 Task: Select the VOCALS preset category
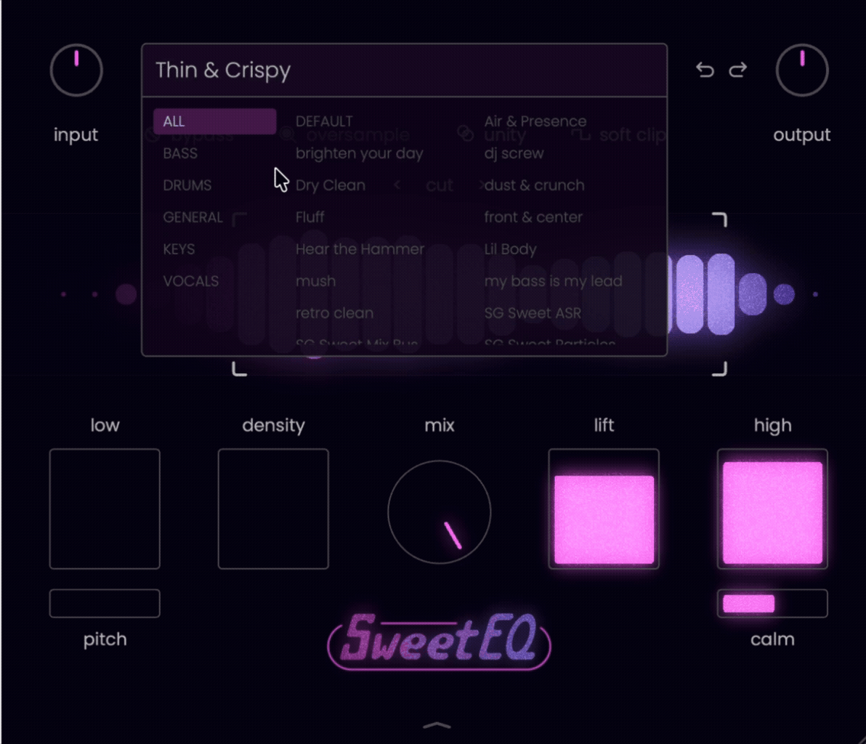pos(191,282)
